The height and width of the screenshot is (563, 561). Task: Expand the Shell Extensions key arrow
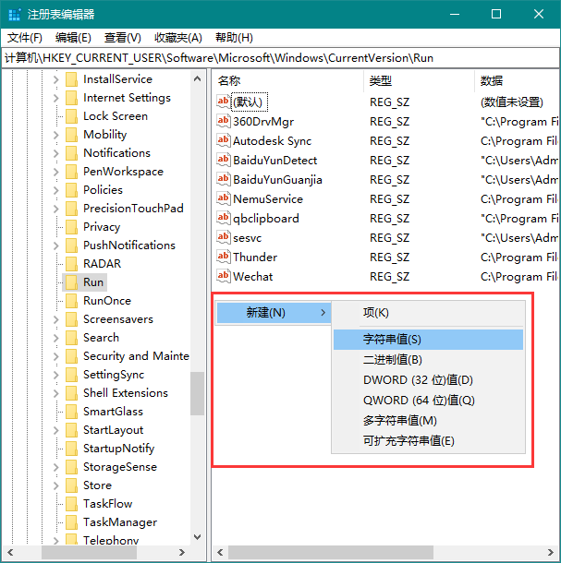pyautogui.click(x=56, y=393)
